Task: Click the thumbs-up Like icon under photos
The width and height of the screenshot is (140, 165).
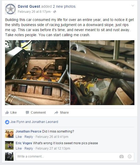Action: point(7,112)
